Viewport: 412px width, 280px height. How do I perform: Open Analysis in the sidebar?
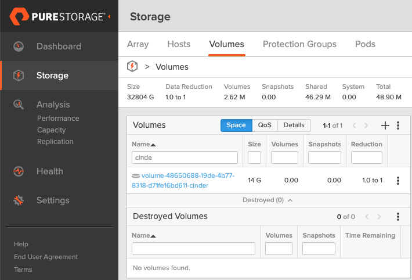[x=53, y=105]
